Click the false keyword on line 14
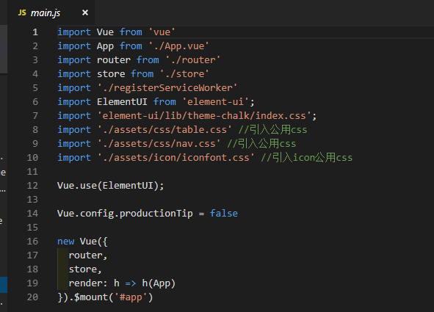Image resolution: width=434 pixels, height=312 pixels. point(224,213)
